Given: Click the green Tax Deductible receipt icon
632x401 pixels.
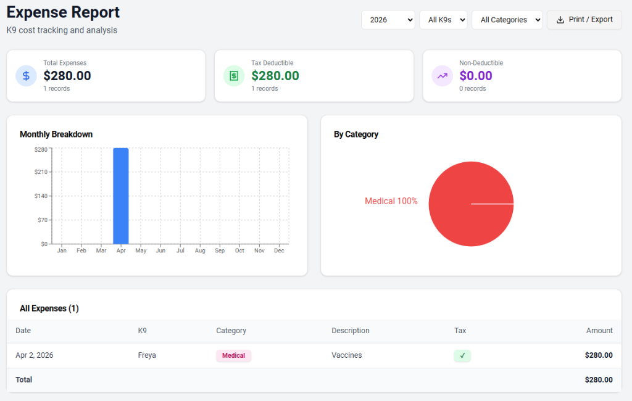Looking at the screenshot, I should pyautogui.click(x=234, y=76).
